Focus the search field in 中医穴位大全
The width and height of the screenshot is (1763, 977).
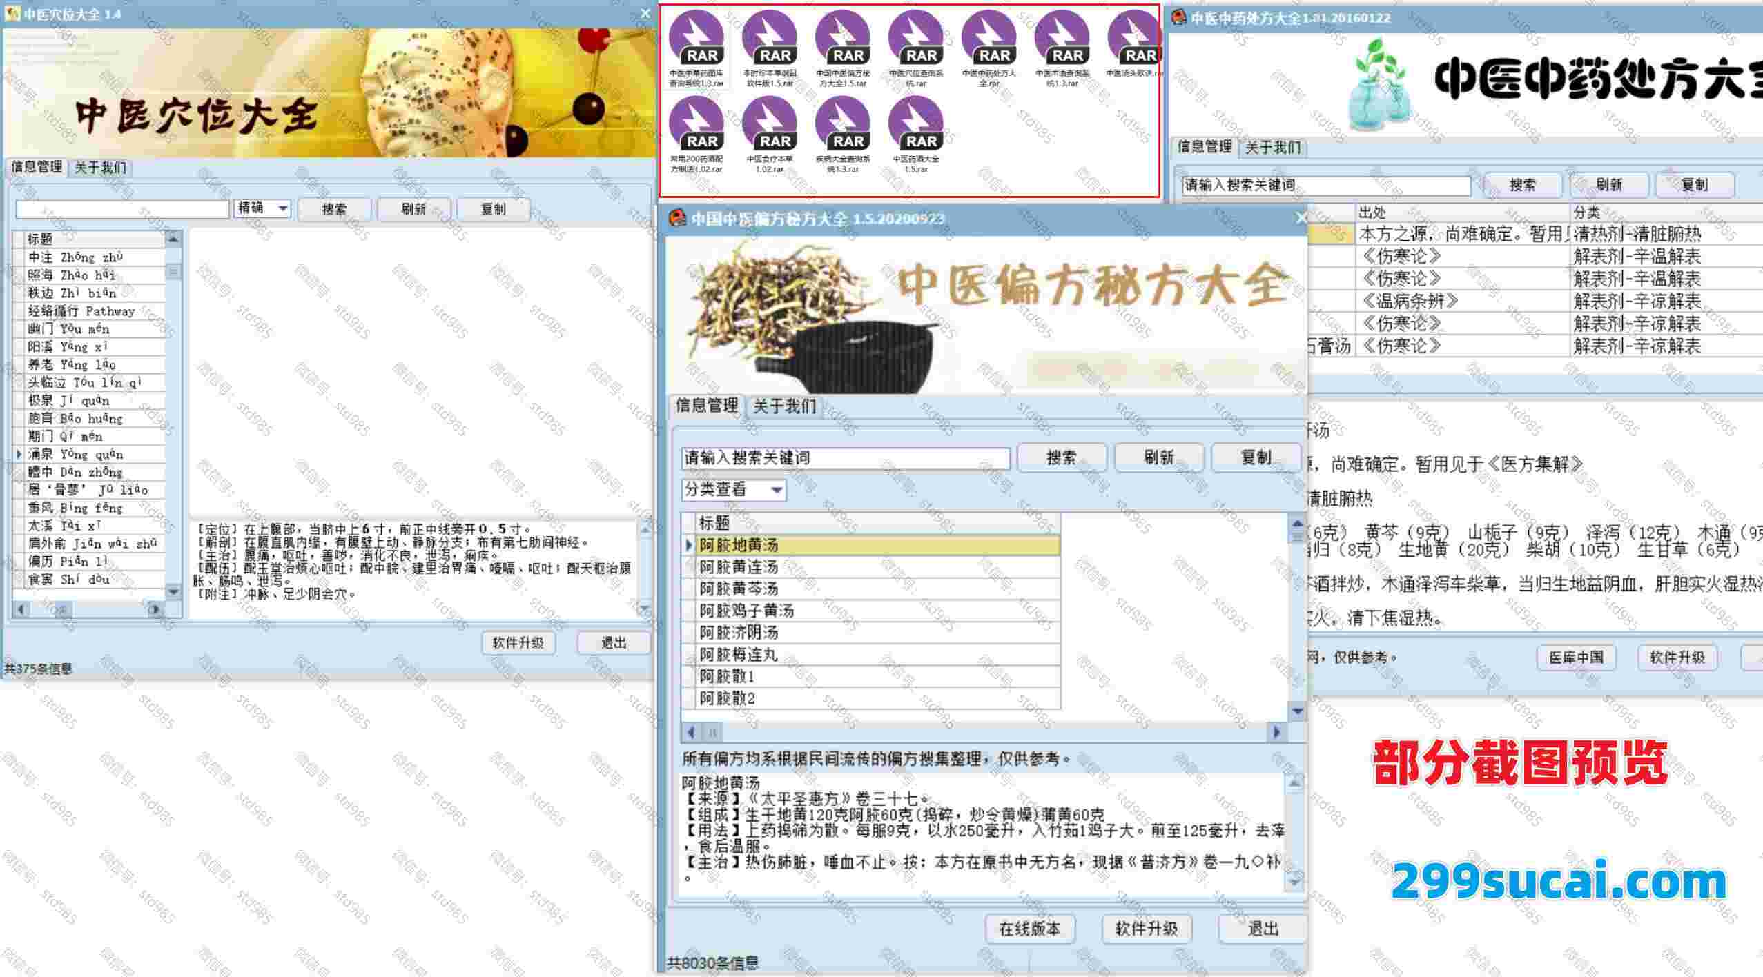tap(122, 209)
